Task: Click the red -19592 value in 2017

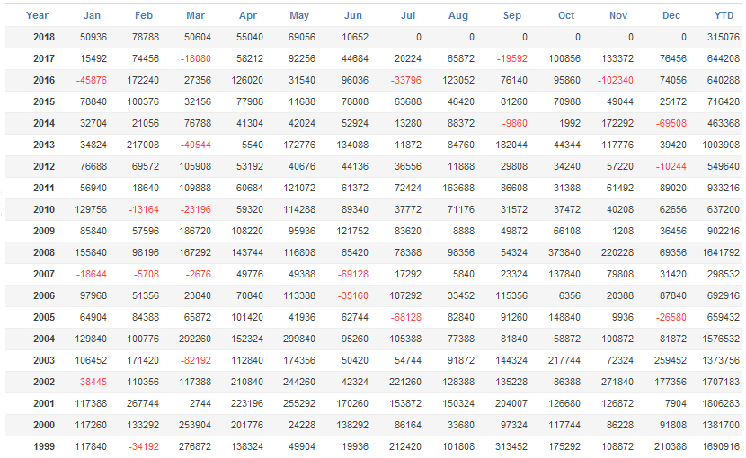Action: pyautogui.click(x=512, y=58)
